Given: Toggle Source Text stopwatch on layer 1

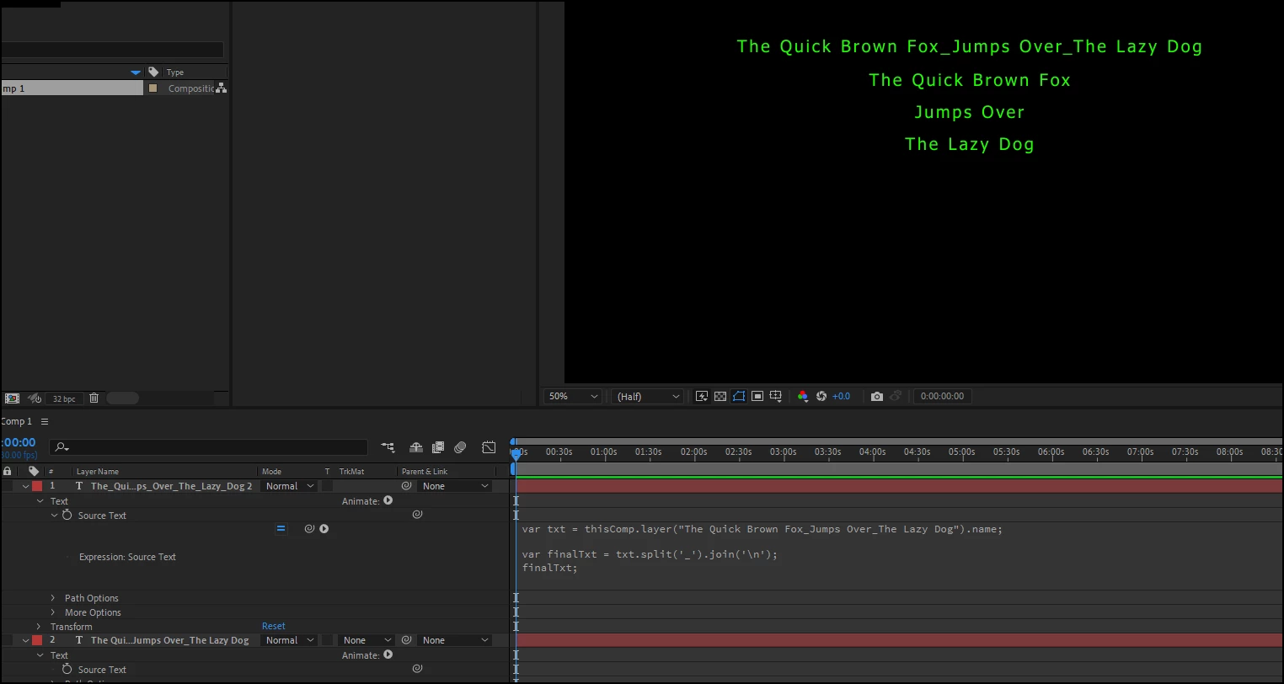Looking at the screenshot, I should pyautogui.click(x=67, y=515).
